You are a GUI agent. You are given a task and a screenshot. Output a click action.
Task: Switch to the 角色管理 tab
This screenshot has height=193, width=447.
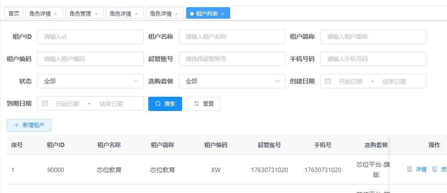click(81, 13)
